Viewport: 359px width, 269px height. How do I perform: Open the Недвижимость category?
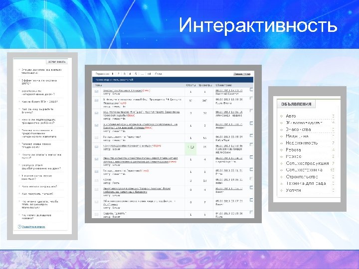click(x=302, y=143)
